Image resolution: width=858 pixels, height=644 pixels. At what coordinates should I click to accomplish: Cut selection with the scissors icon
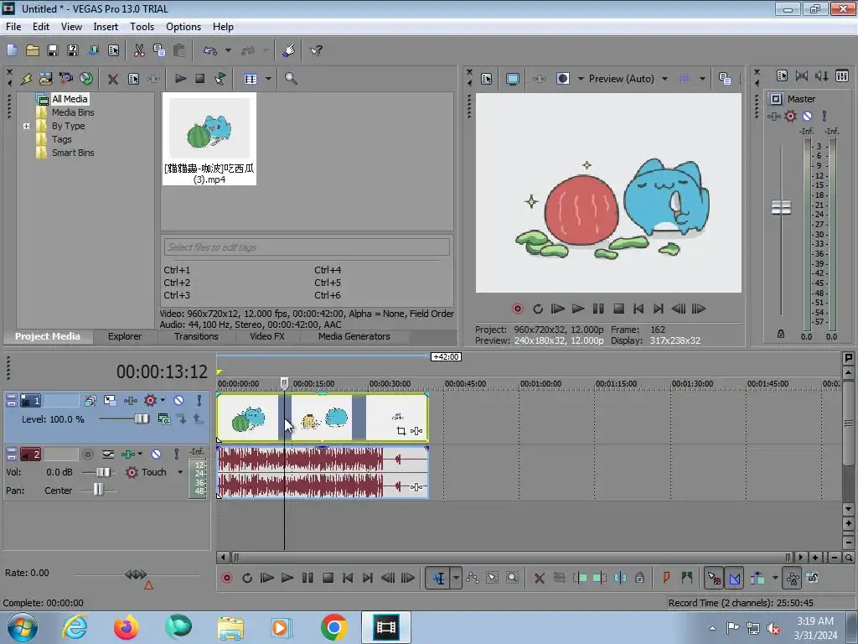(x=139, y=50)
